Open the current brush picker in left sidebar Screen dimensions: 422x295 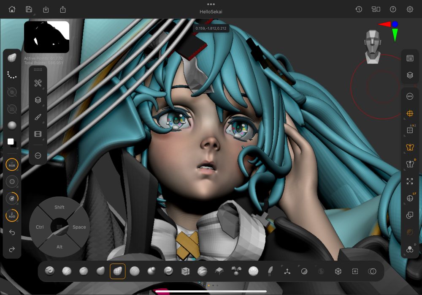point(12,57)
